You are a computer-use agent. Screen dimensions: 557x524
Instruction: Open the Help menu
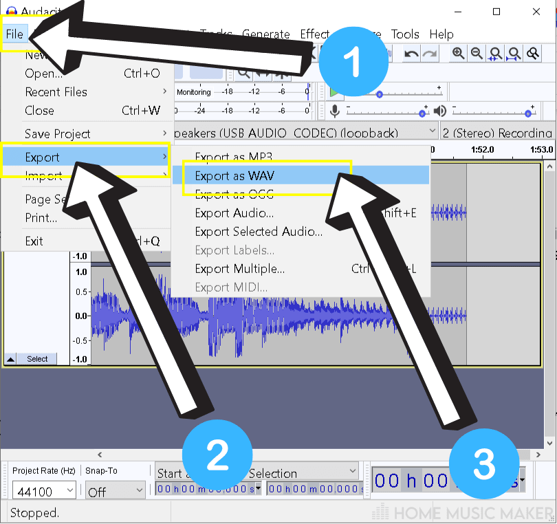pos(441,34)
